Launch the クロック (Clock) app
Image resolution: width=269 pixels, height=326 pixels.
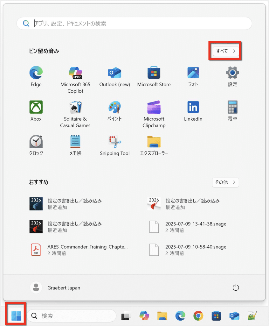36,145
